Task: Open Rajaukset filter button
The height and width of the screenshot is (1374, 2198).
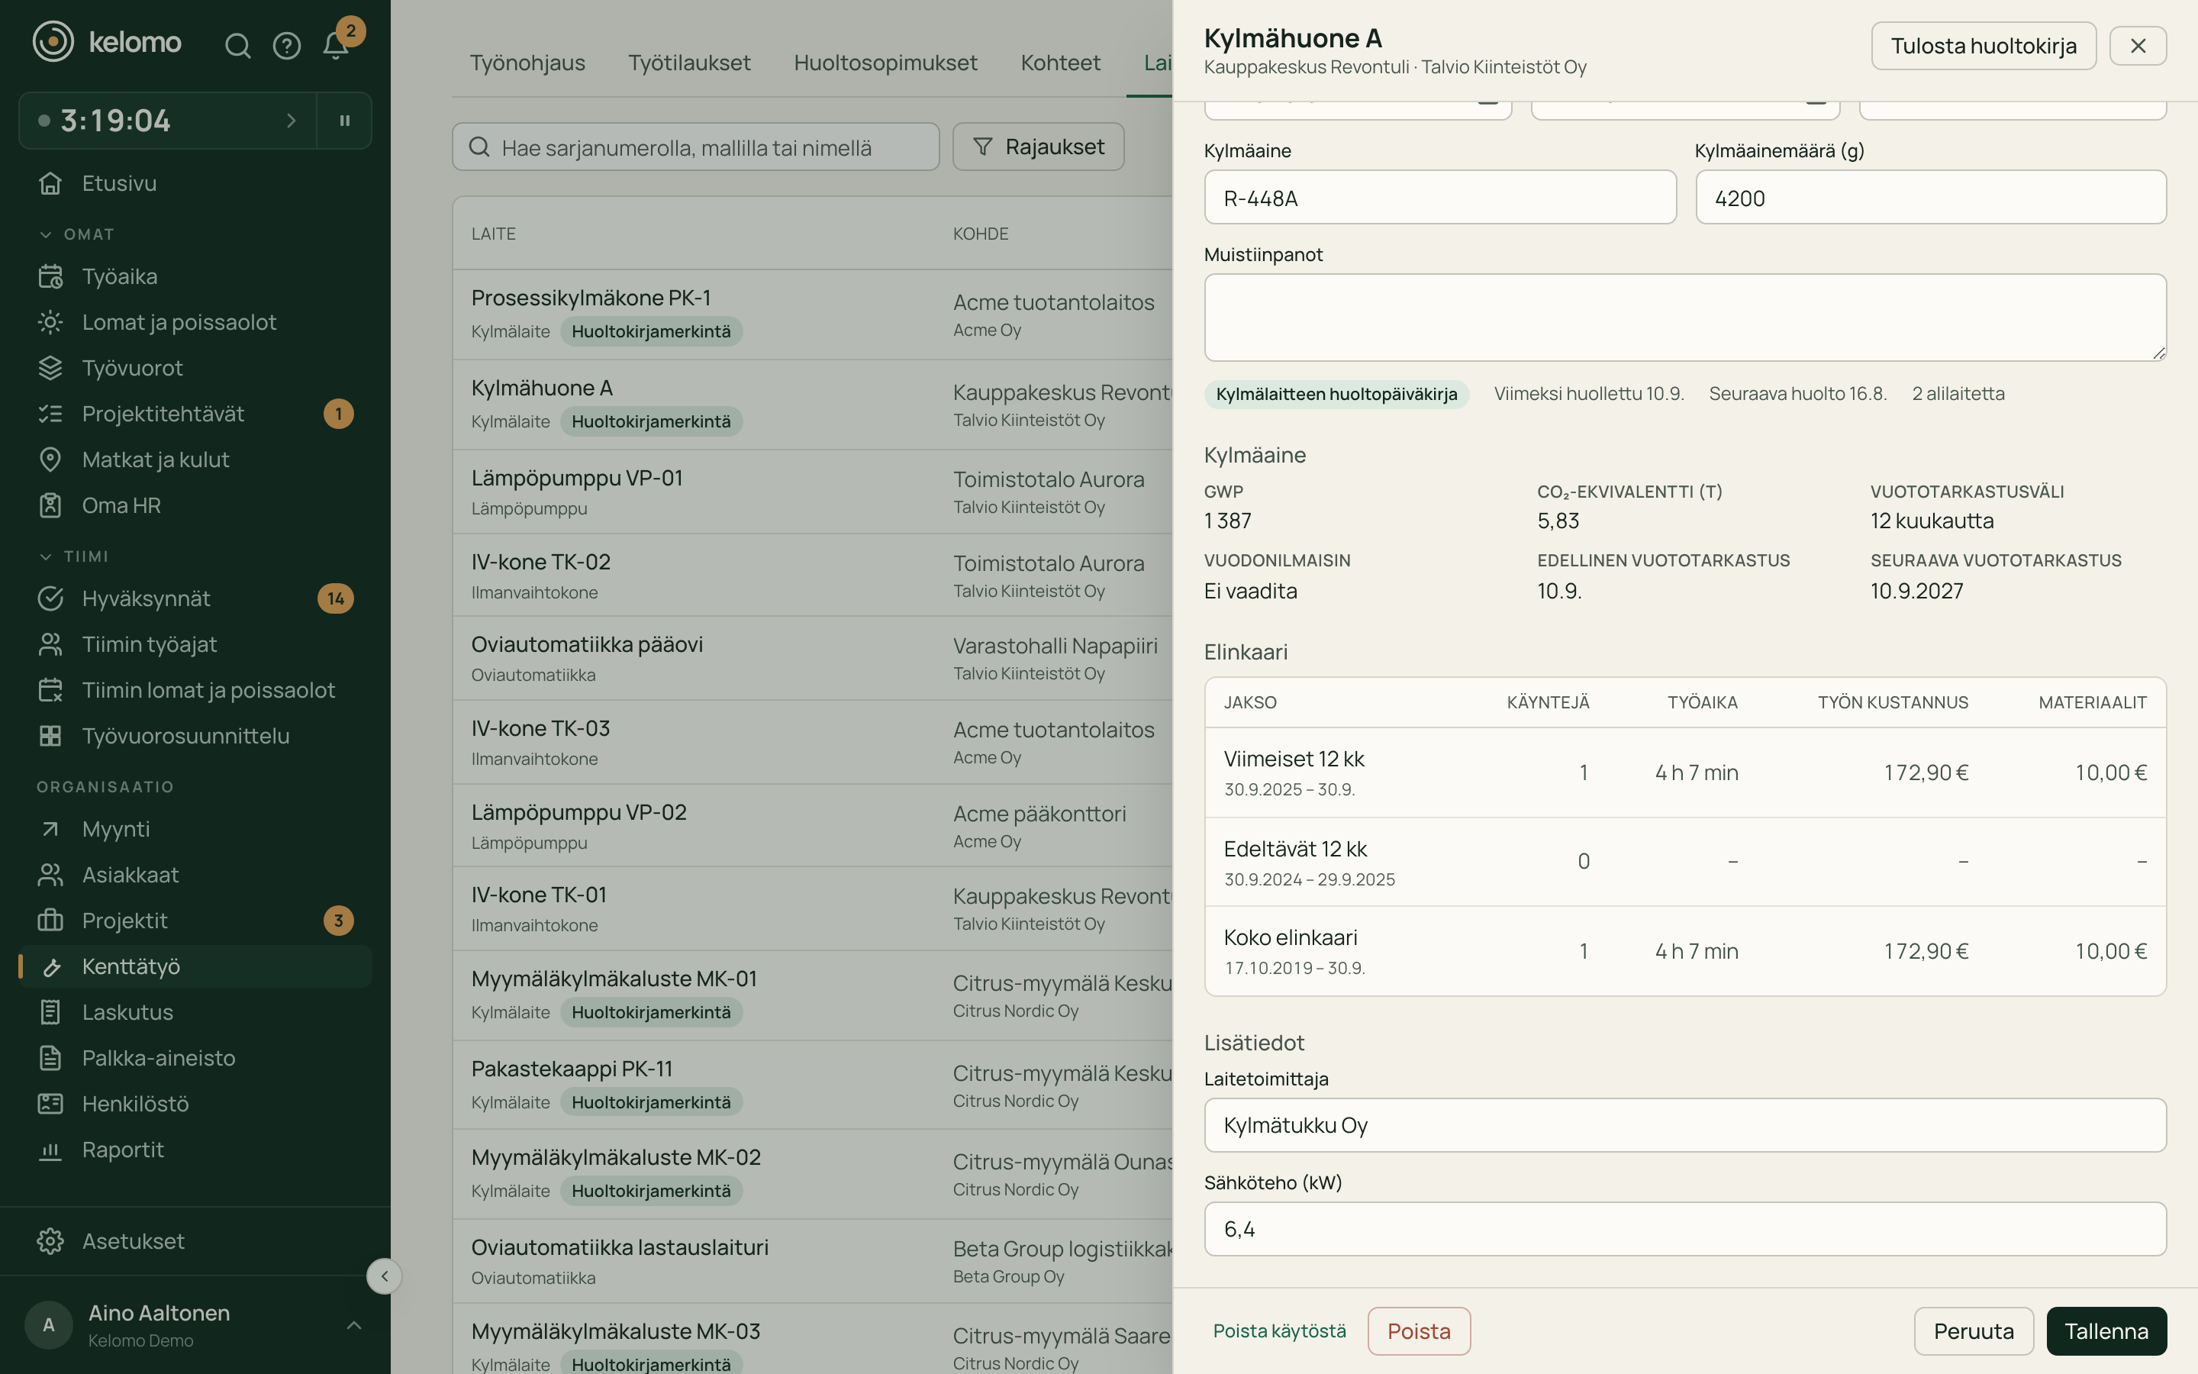Action: (1038, 147)
